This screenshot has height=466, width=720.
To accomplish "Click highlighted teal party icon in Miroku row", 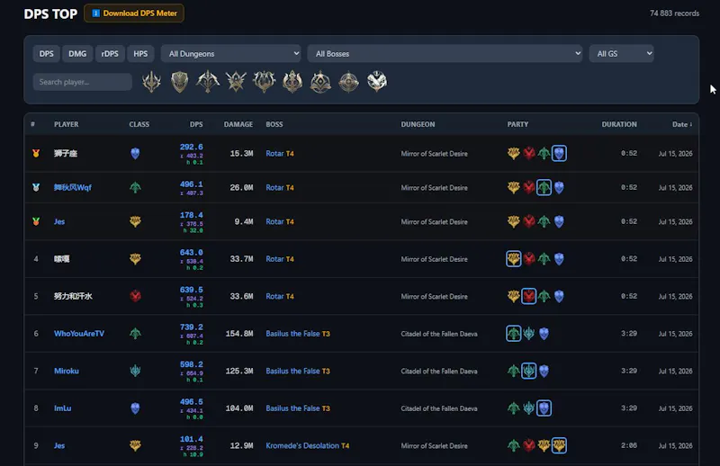I will pos(528,371).
